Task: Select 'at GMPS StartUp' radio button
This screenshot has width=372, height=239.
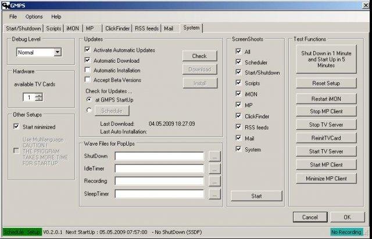Action: [89, 99]
